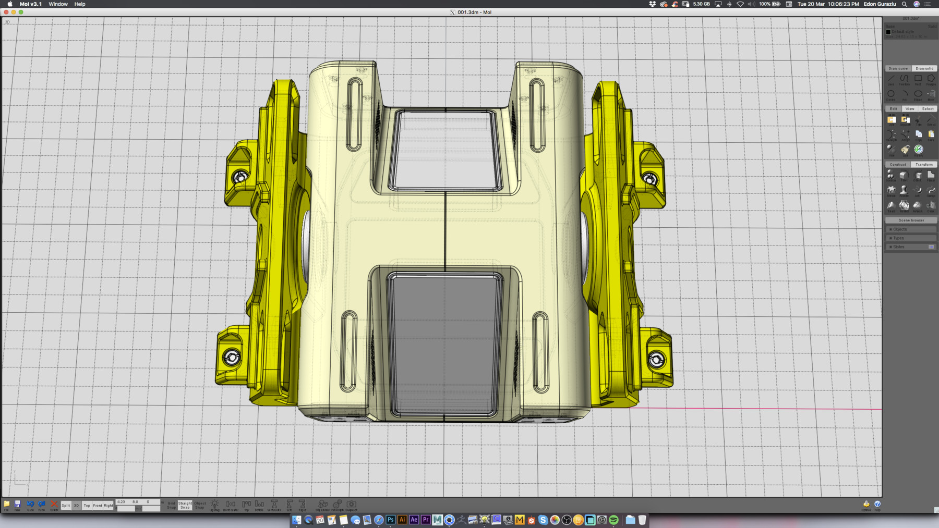The image size is (939, 528).
Task: Disable Straight Snap
Action: point(185,505)
